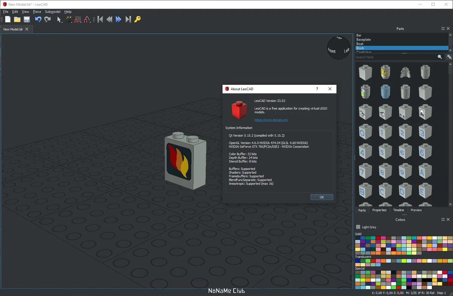The image size is (453, 296).
Task: Select the brick printed with letter E
Action: click(x=425, y=191)
